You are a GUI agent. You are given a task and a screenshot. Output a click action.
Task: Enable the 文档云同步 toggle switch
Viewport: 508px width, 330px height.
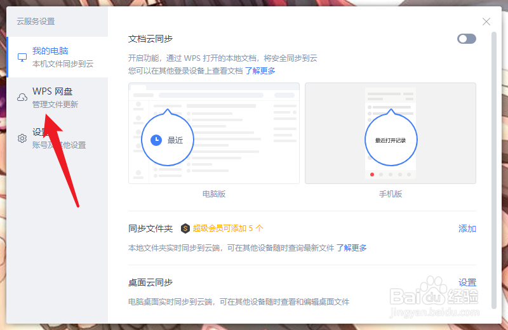click(467, 39)
